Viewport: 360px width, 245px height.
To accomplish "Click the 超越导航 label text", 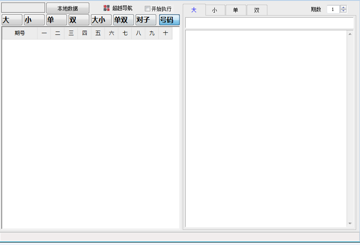I will 123,8.
